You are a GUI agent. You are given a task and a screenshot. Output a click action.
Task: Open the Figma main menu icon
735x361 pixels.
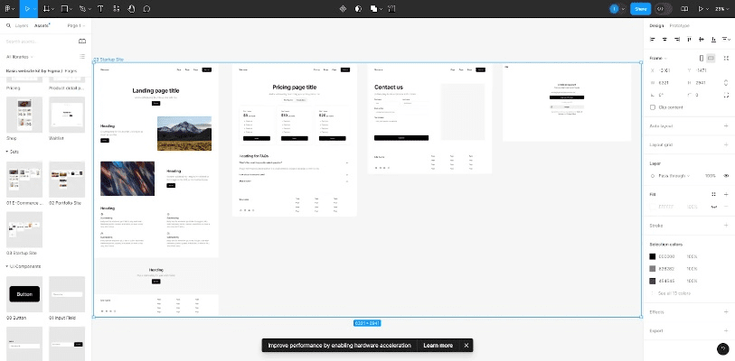(x=8, y=8)
